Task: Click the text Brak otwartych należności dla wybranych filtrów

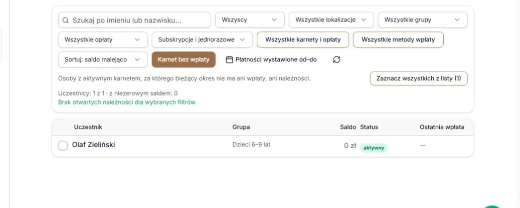Action: tap(127, 102)
